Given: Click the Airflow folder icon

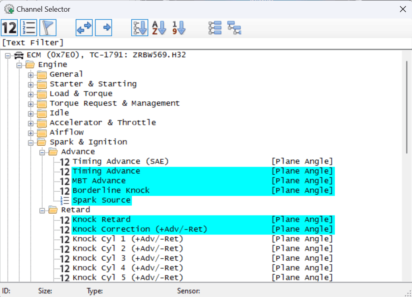Looking at the screenshot, I should pos(42,133).
